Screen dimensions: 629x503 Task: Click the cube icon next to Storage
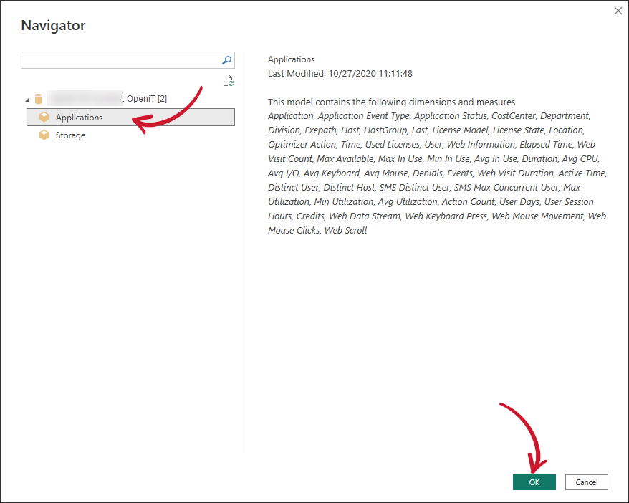(43, 135)
